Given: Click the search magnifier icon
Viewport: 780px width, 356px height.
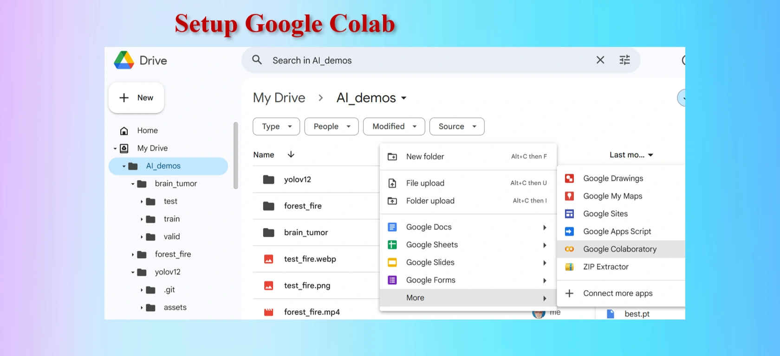Looking at the screenshot, I should pos(257,60).
